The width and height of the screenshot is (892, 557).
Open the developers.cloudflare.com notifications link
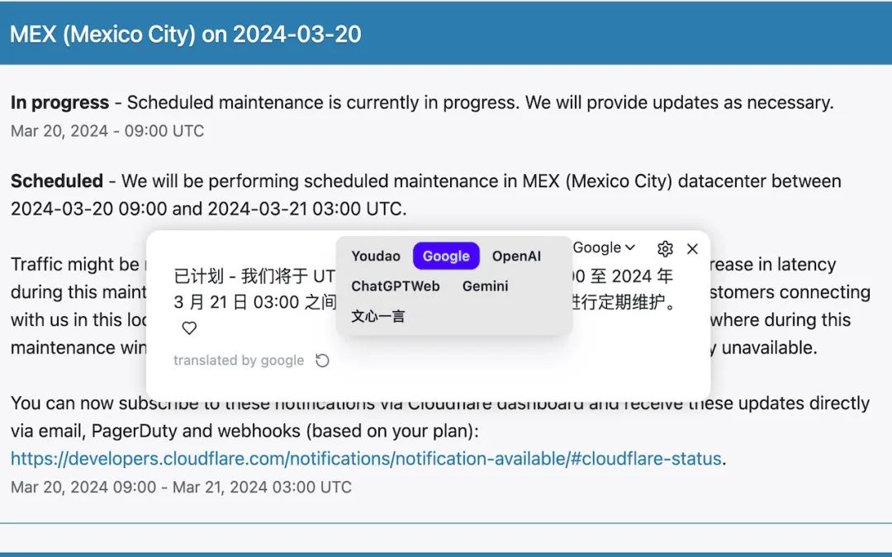pyautogui.click(x=366, y=459)
